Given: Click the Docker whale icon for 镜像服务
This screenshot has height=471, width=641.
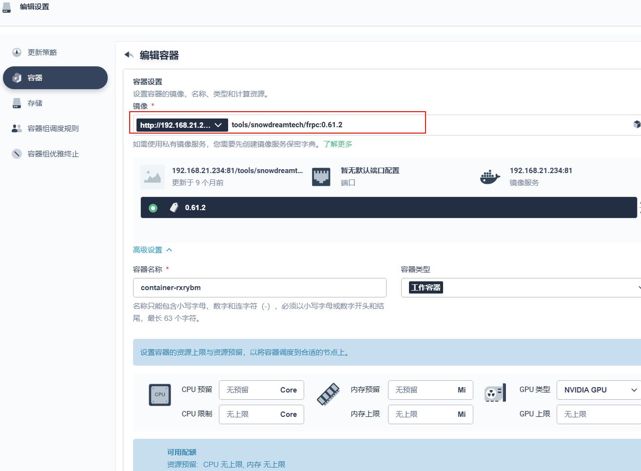Looking at the screenshot, I should tap(489, 177).
